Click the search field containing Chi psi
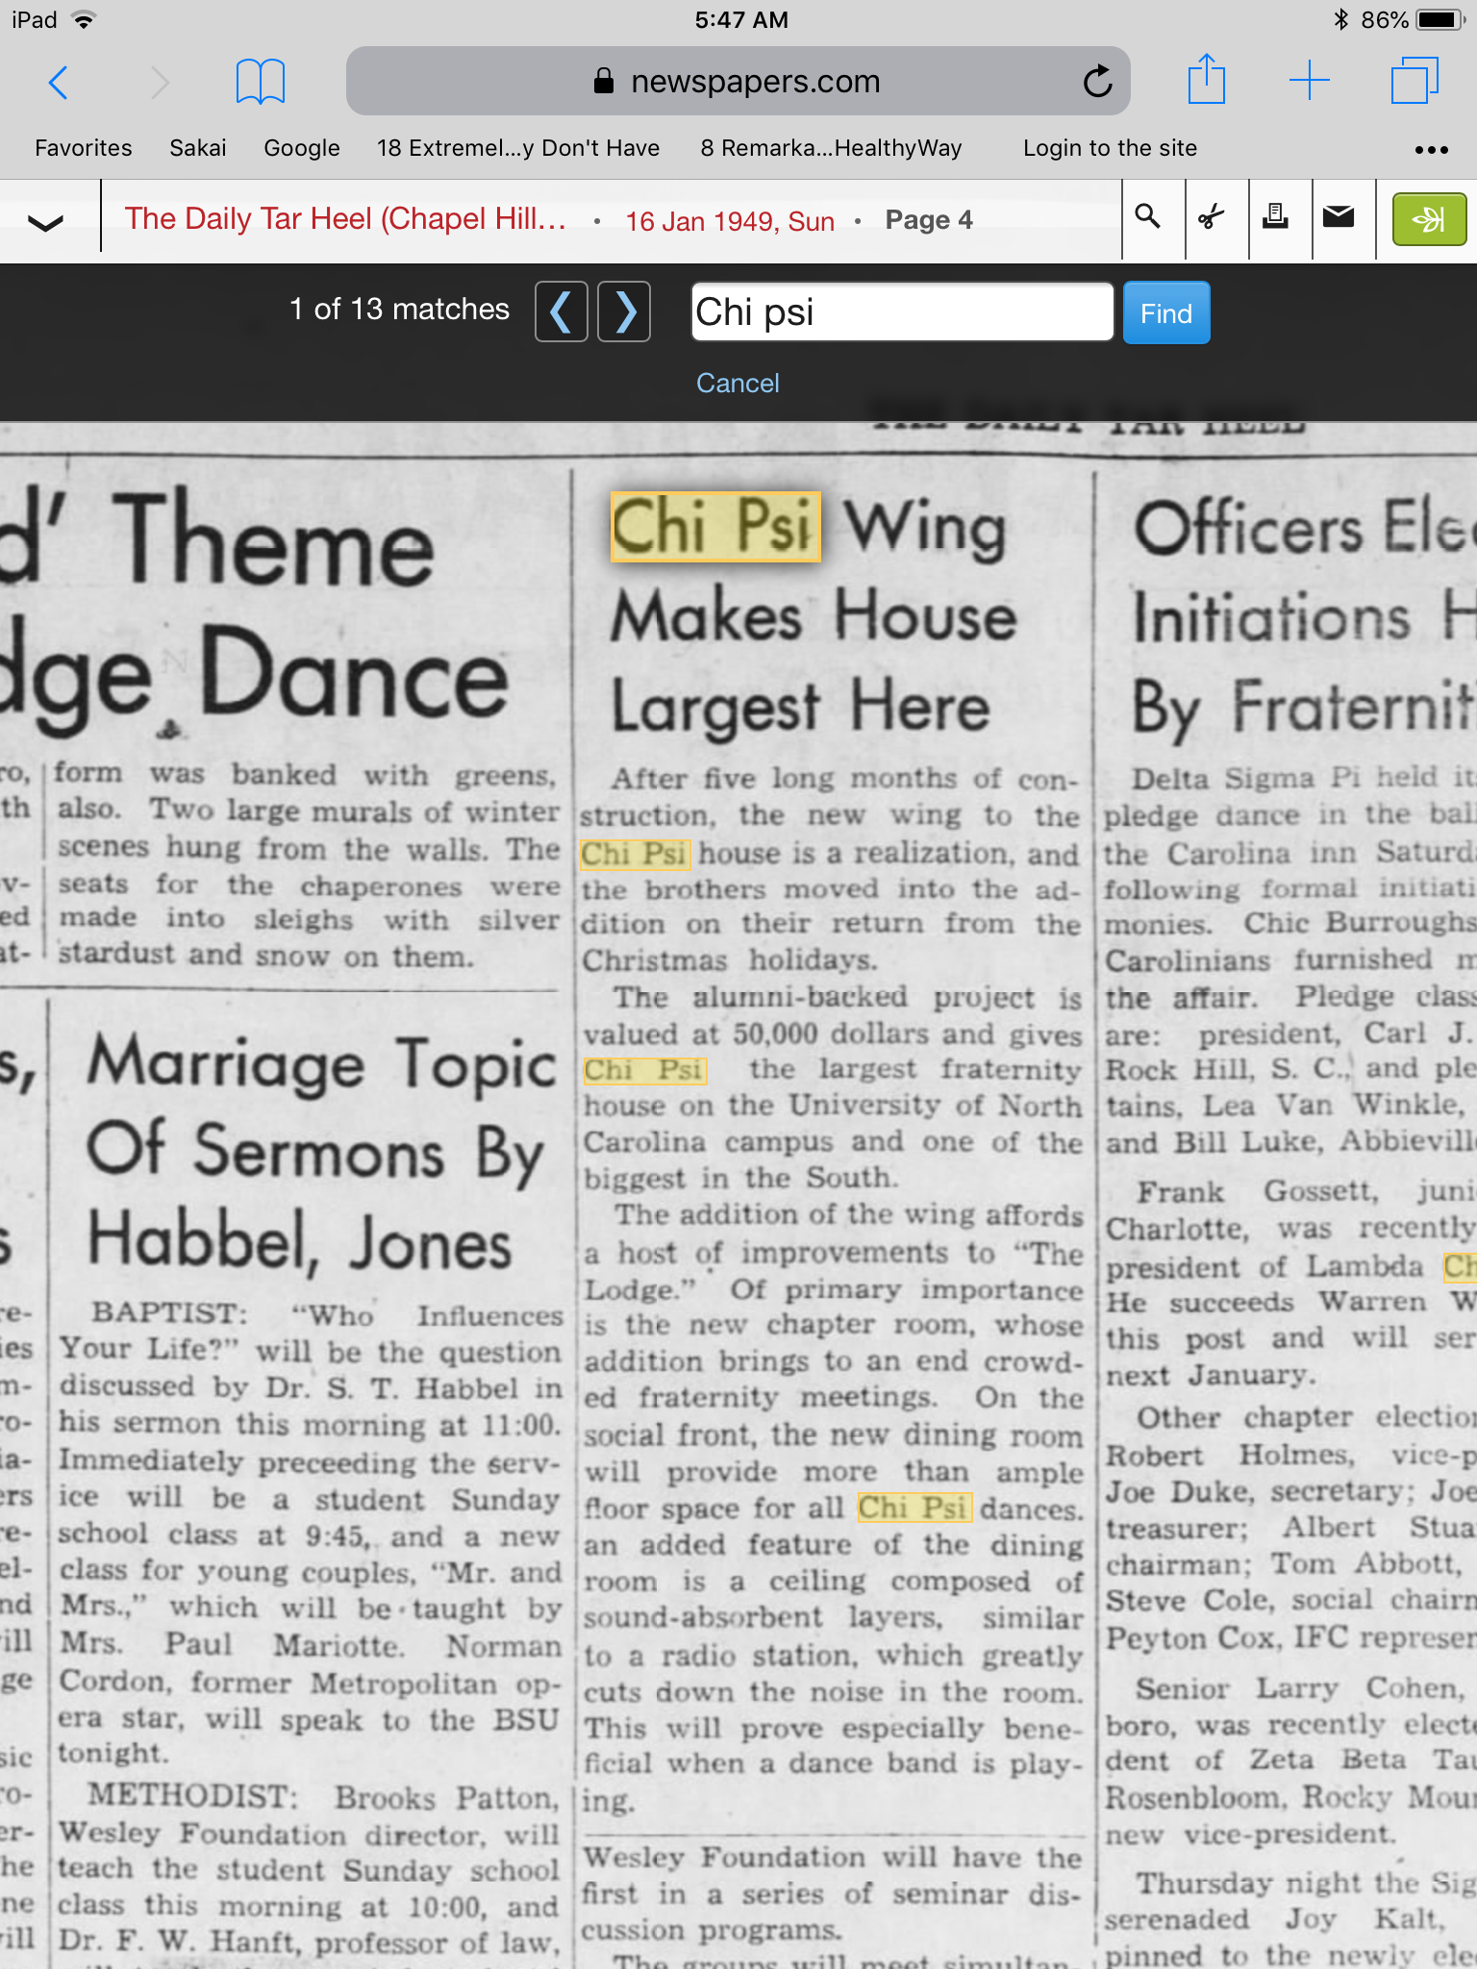The width and height of the screenshot is (1477, 1969). coord(901,312)
